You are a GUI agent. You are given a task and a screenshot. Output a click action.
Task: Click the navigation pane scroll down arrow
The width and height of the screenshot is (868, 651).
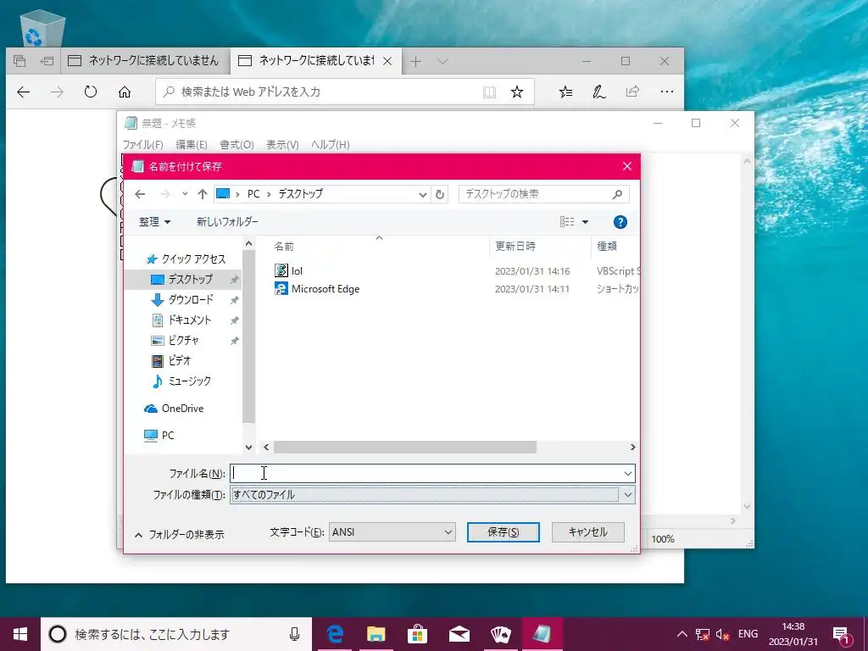(248, 448)
